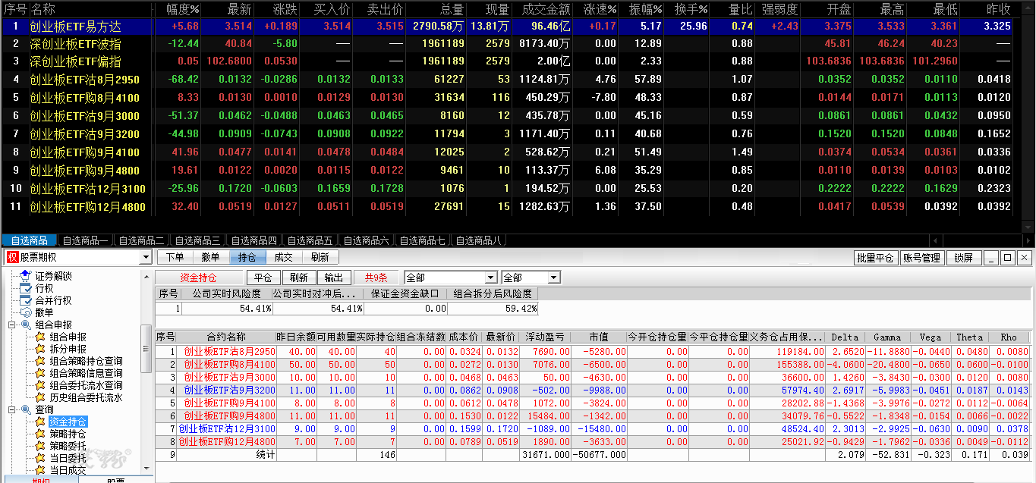This screenshot has height=483, width=1036.
Task: Open the 下单 order tab
Action: click(175, 258)
